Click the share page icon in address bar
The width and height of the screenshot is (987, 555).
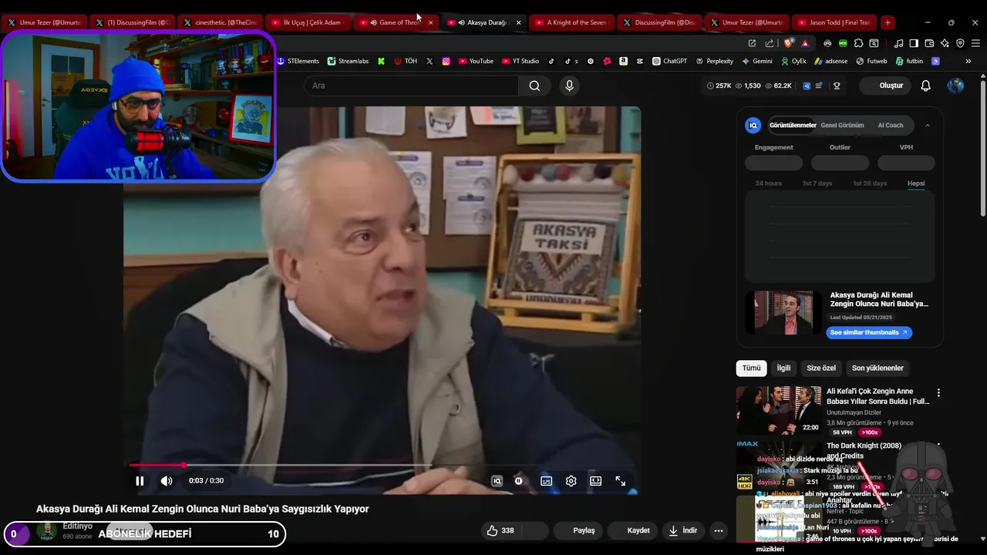click(x=769, y=43)
